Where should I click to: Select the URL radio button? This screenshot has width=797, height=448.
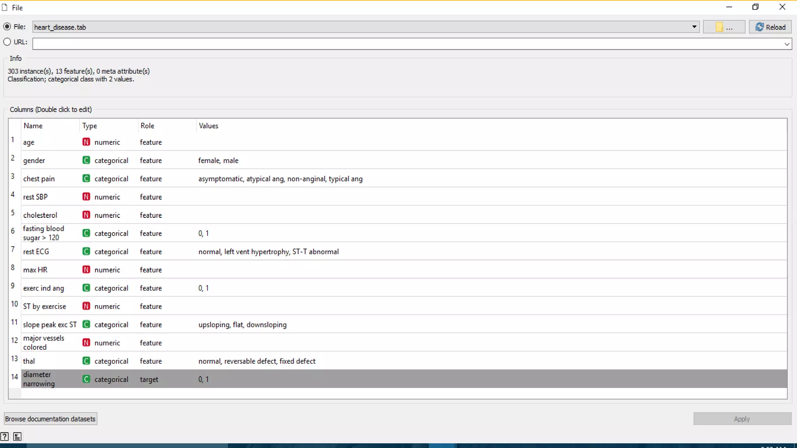tap(7, 42)
